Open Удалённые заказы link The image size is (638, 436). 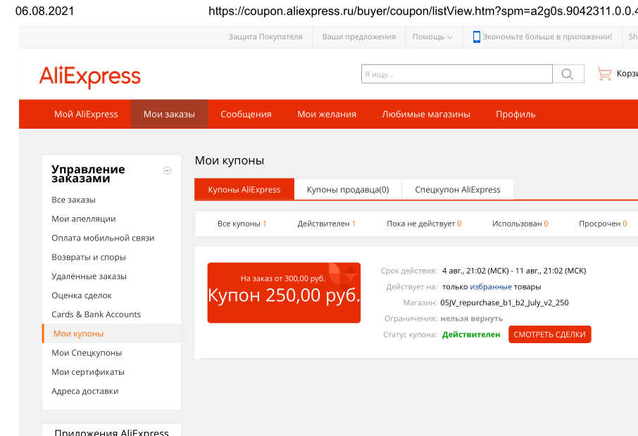(89, 276)
